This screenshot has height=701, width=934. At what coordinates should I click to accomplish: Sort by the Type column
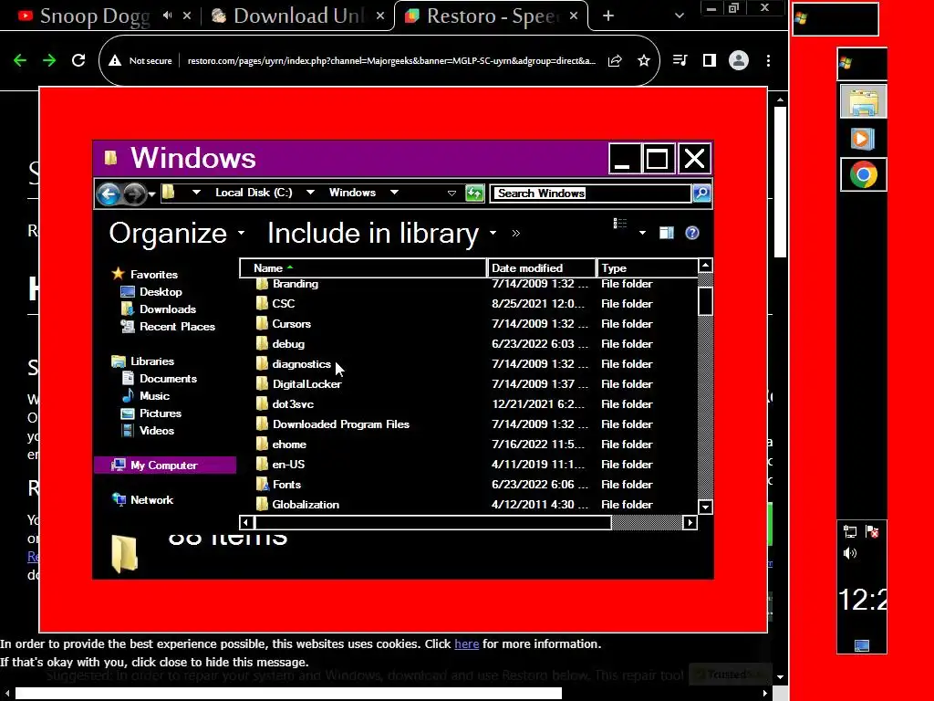click(648, 268)
